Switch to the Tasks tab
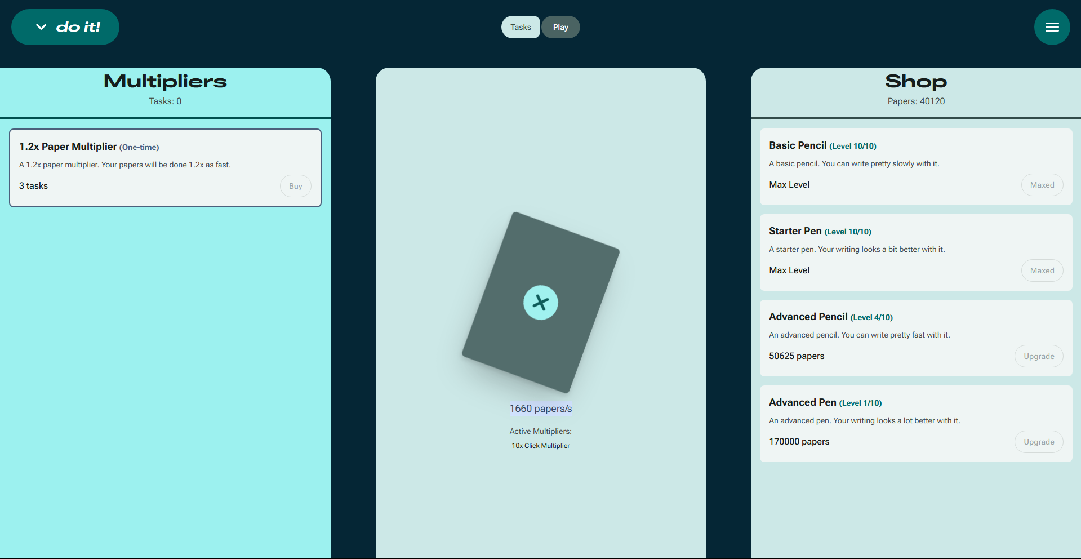 pos(521,27)
